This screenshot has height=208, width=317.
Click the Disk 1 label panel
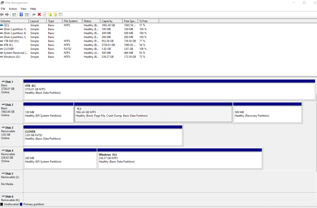(x=11, y=89)
